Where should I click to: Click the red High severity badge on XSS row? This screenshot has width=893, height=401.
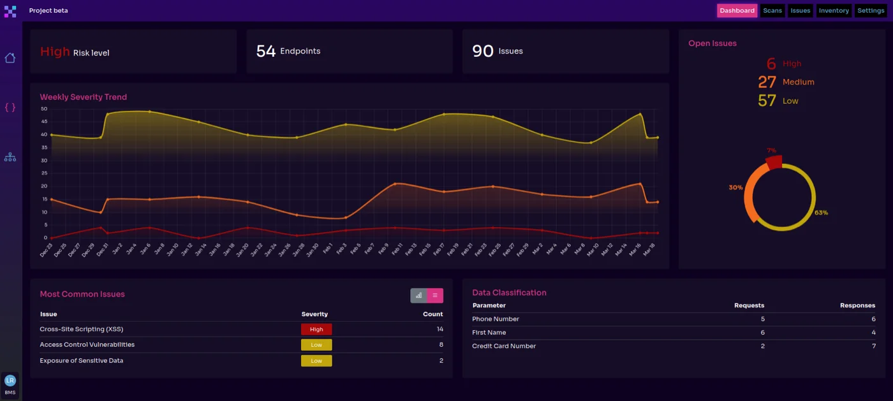click(x=316, y=329)
